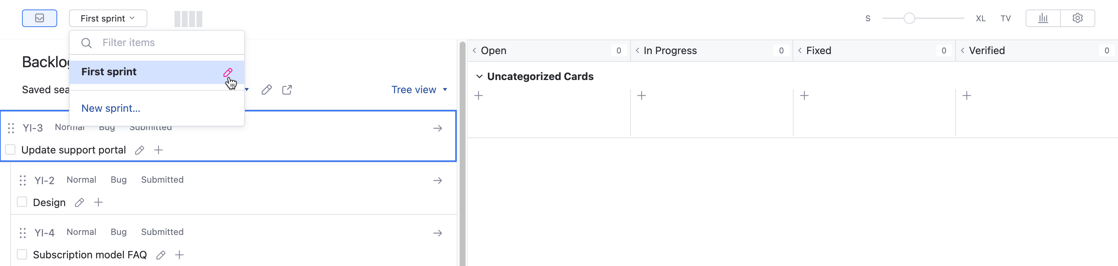Open the board chart reports icon

pos(1043,18)
